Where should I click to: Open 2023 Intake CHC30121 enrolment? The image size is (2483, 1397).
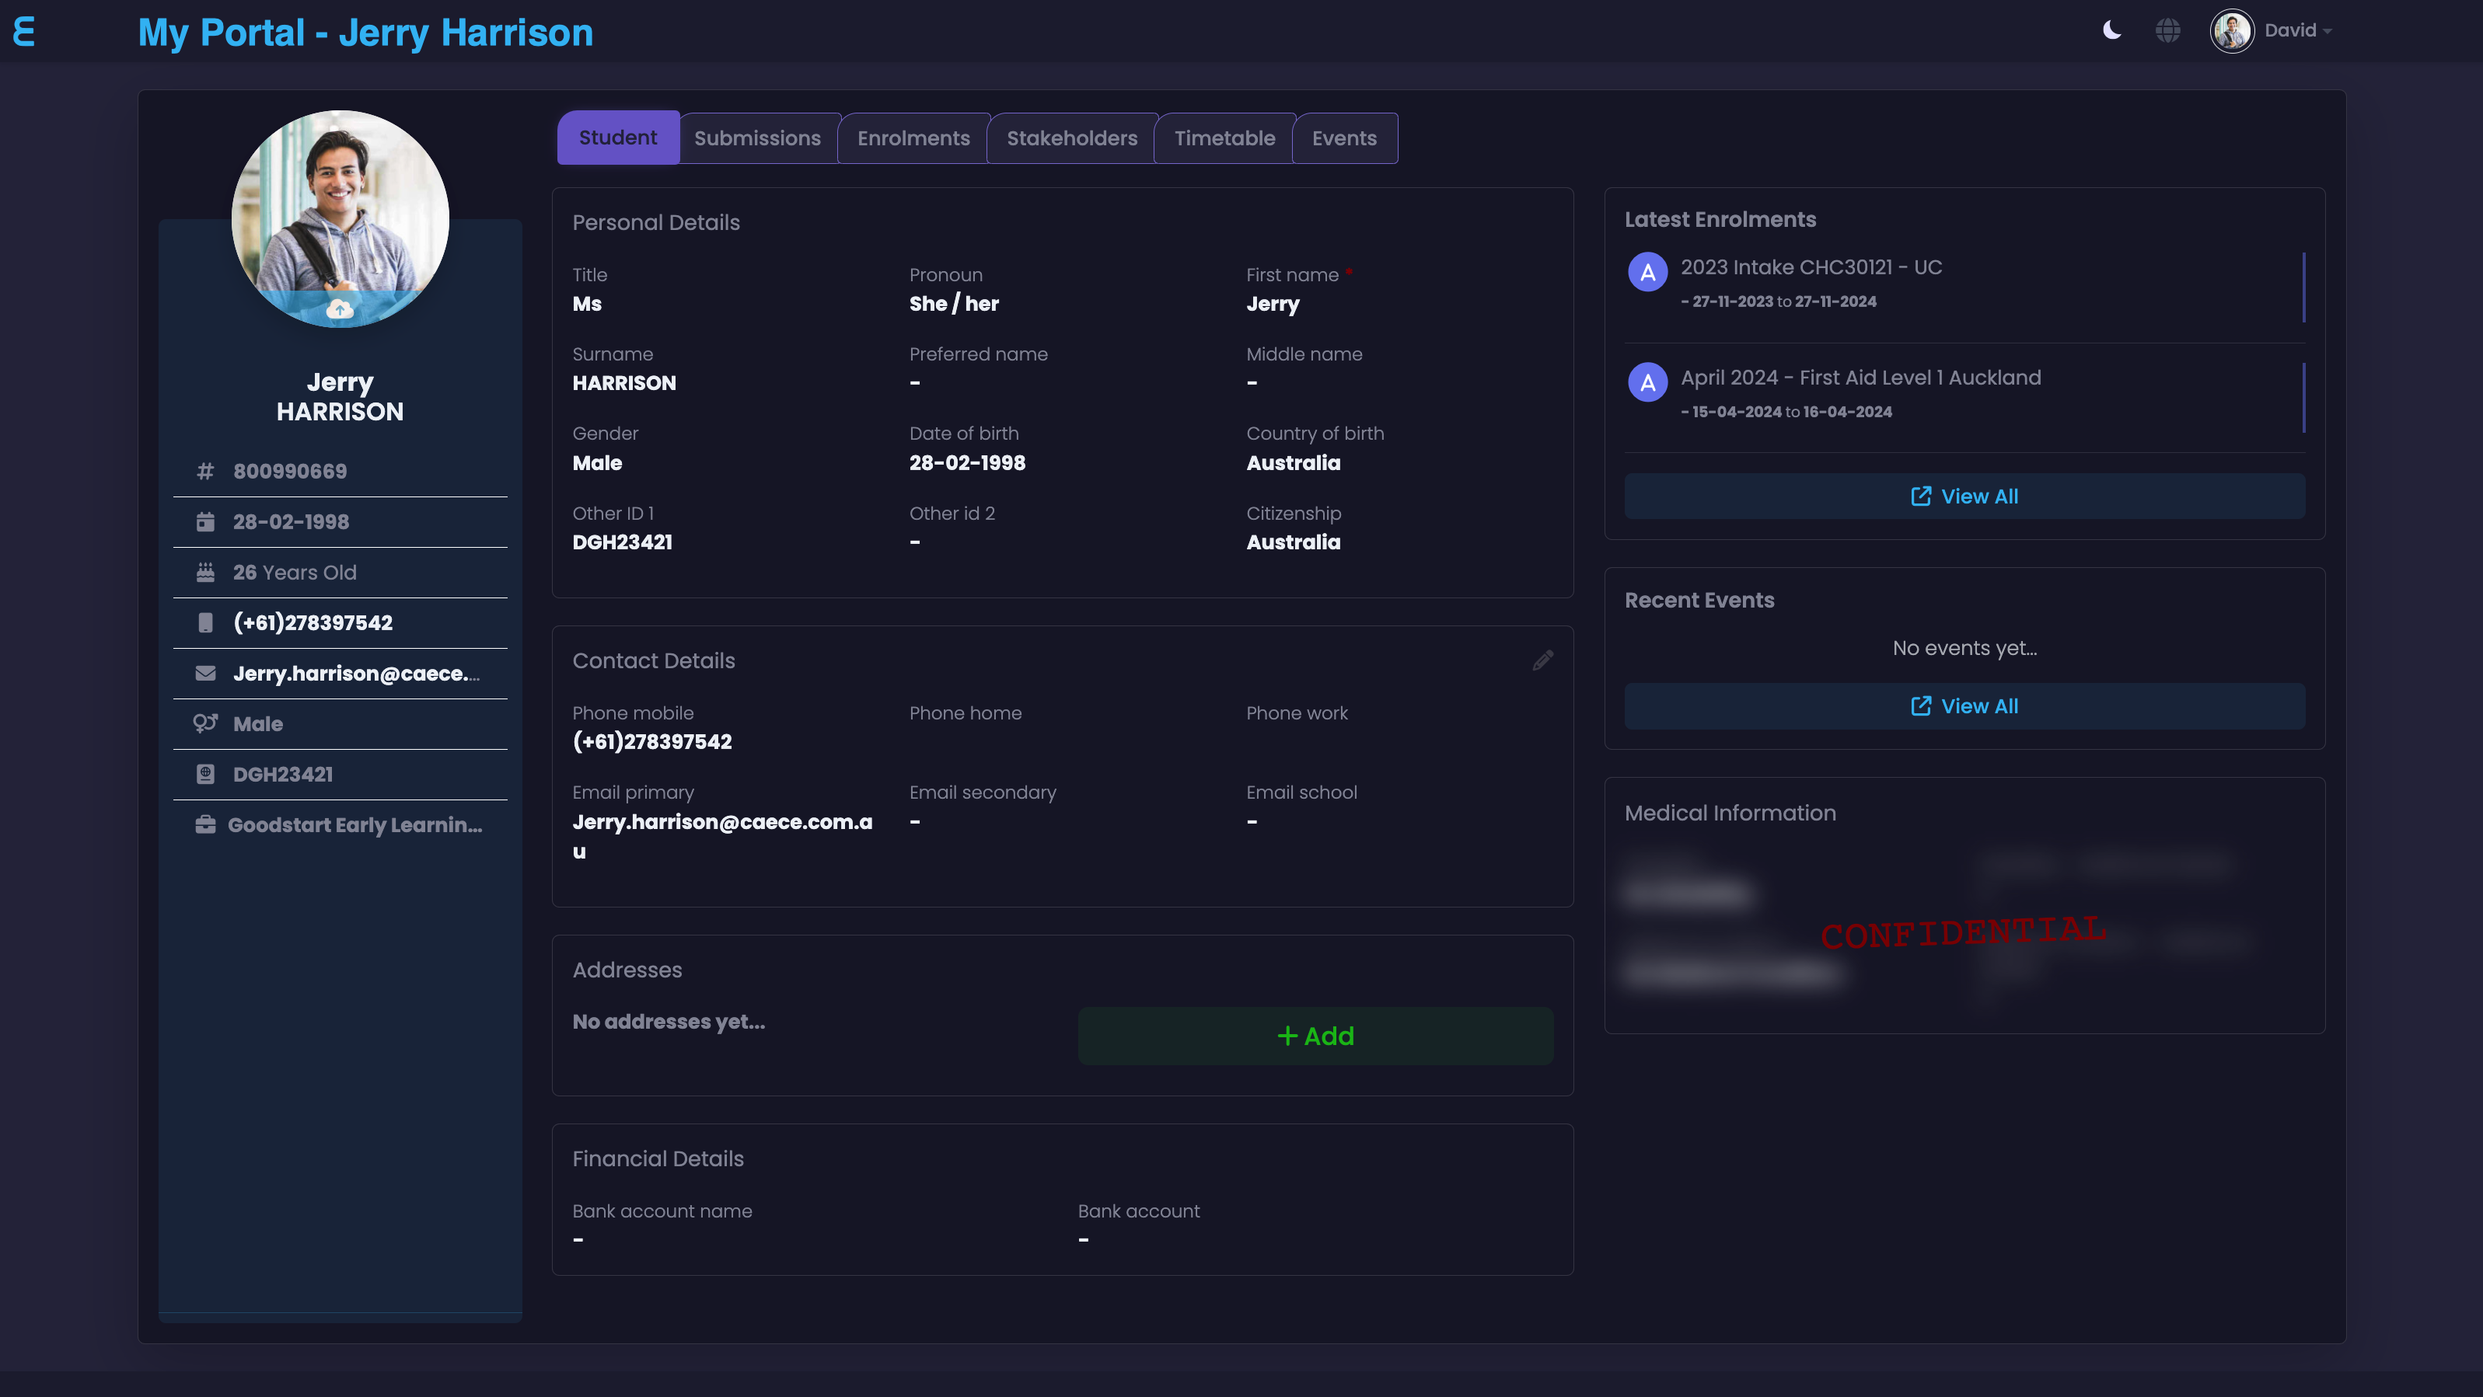[x=1811, y=267]
